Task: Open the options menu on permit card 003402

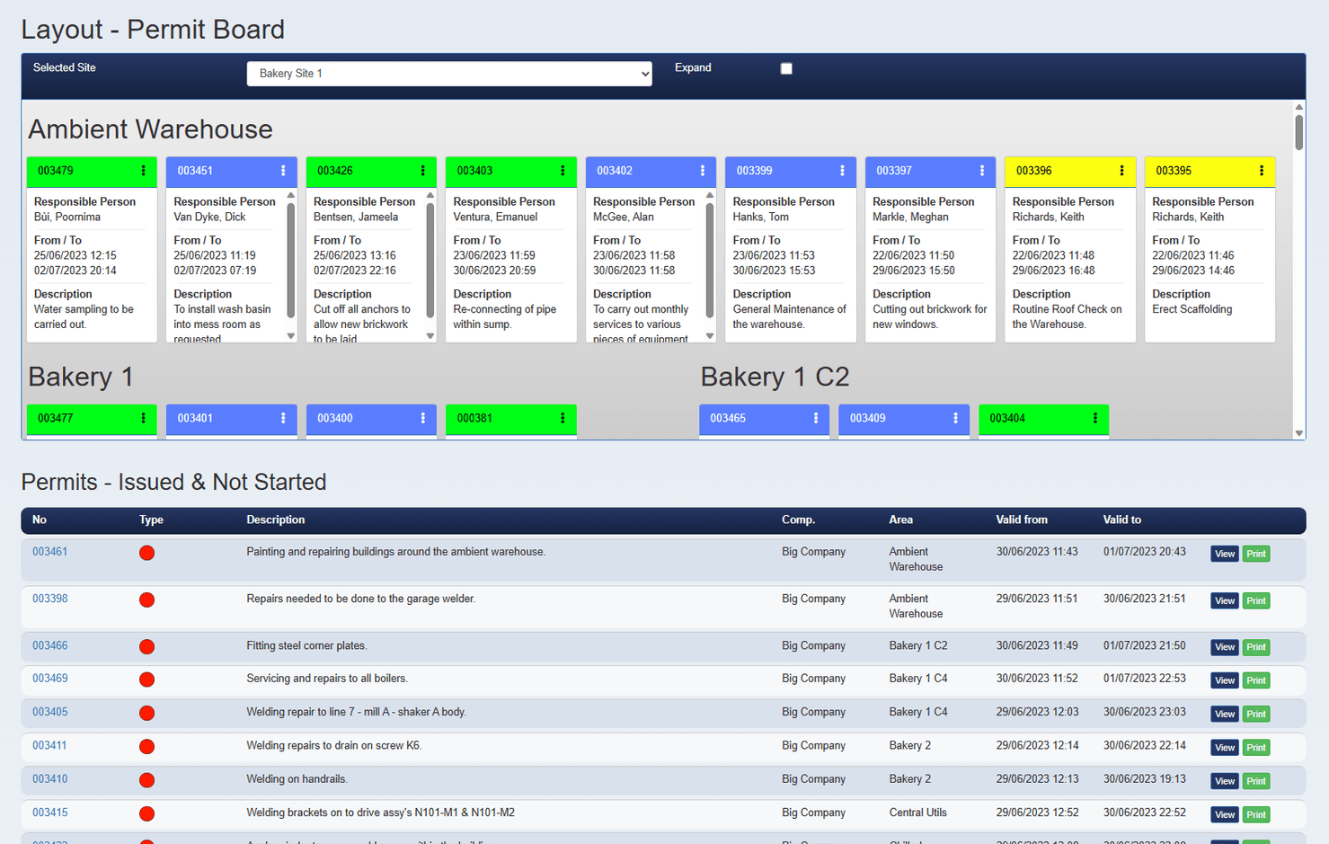Action: click(x=703, y=172)
